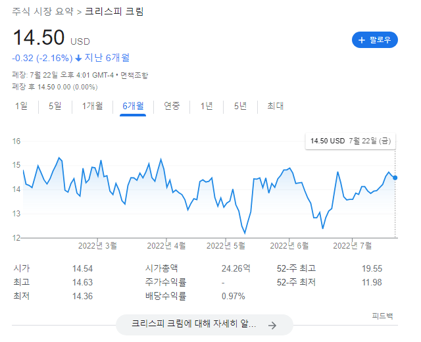The width and height of the screenshot is (421, 342).
Task: Click the 24.26억 market cap value
Action: click(235, 268)
